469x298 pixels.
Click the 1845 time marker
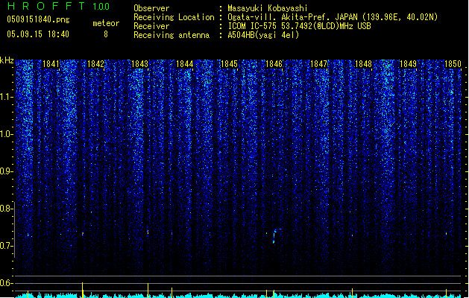point(229,64)
